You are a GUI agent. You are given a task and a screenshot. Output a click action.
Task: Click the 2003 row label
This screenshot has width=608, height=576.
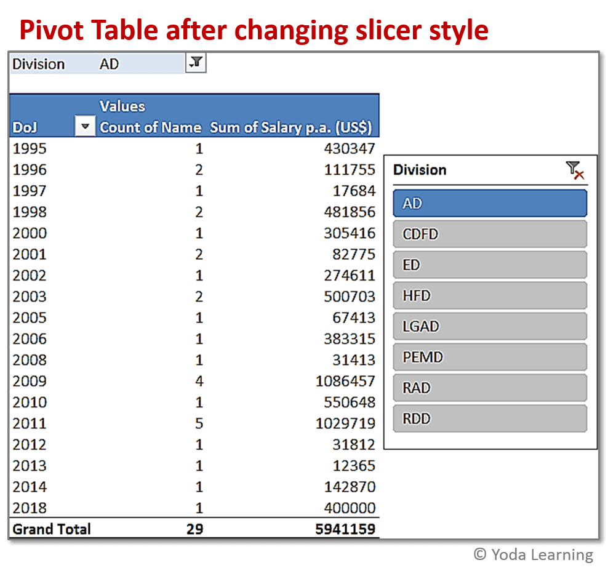click(x=30, y=297)
